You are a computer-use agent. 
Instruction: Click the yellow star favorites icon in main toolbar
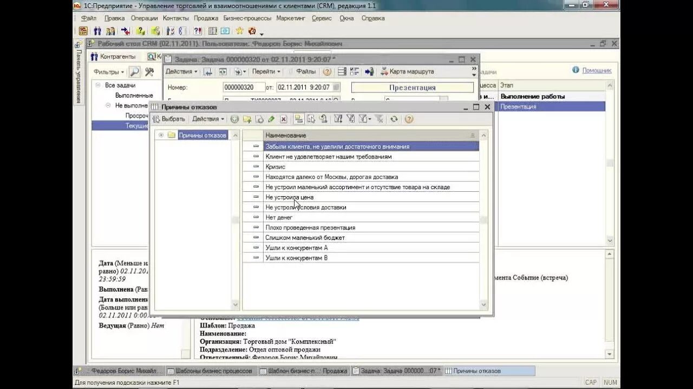point(239,31)
